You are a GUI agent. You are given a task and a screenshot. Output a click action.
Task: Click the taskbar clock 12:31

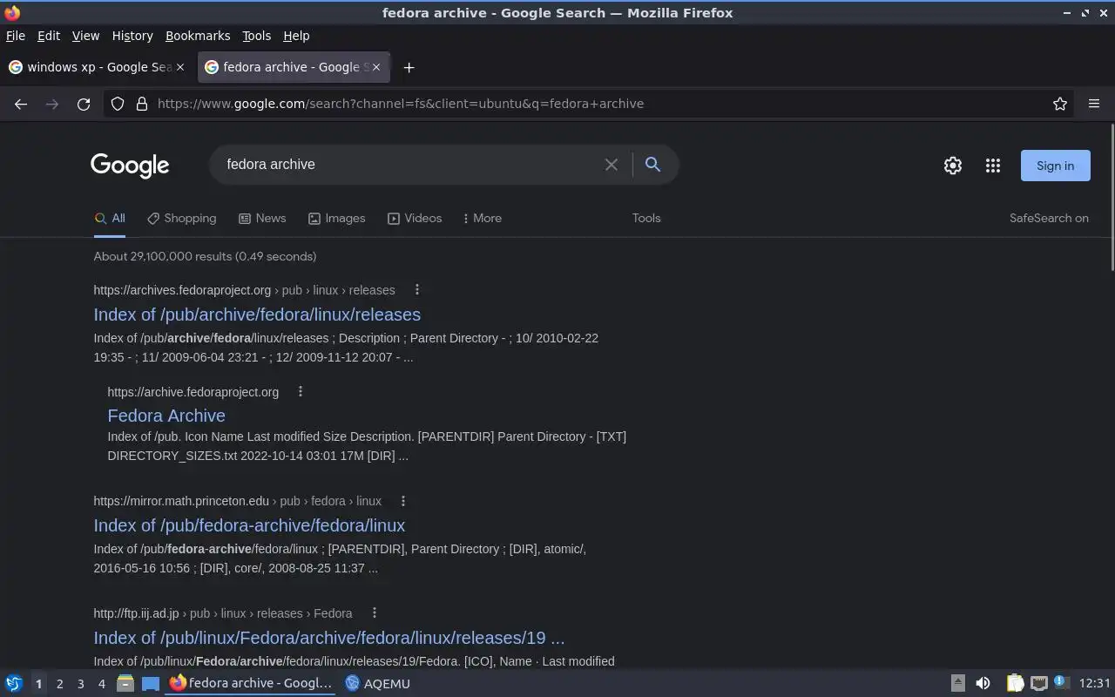(x=1095, y=683)
